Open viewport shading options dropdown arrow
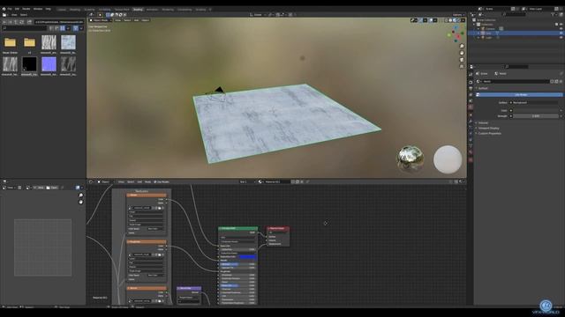This screenshot has width=565, height=317. click(463, 20)
